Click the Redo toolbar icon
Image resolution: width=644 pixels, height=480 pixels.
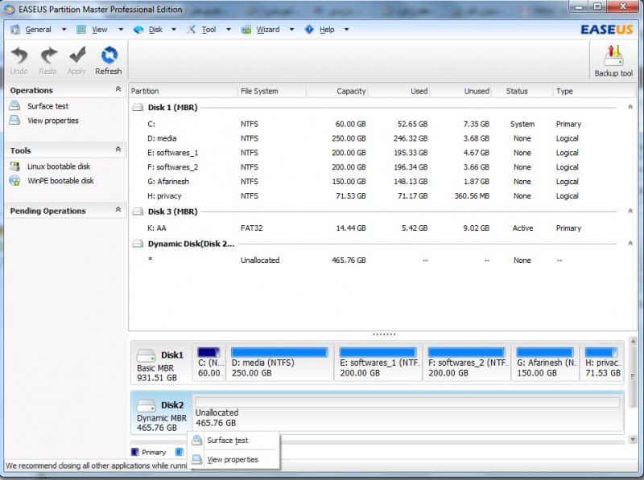click(48, 55)
